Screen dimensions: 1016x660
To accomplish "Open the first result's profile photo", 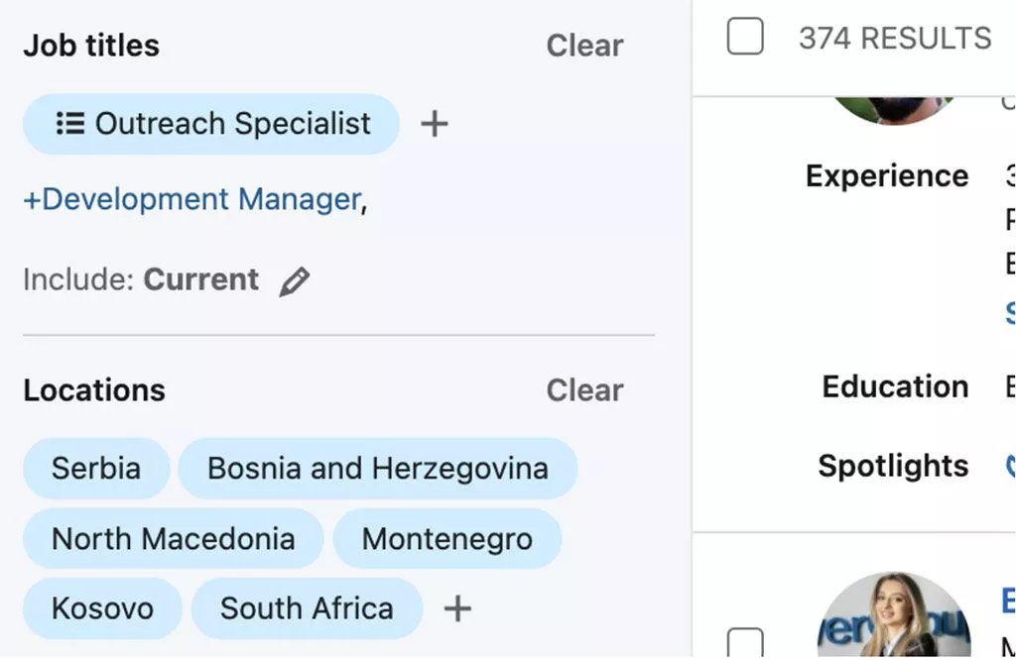I will pos(893,107).
